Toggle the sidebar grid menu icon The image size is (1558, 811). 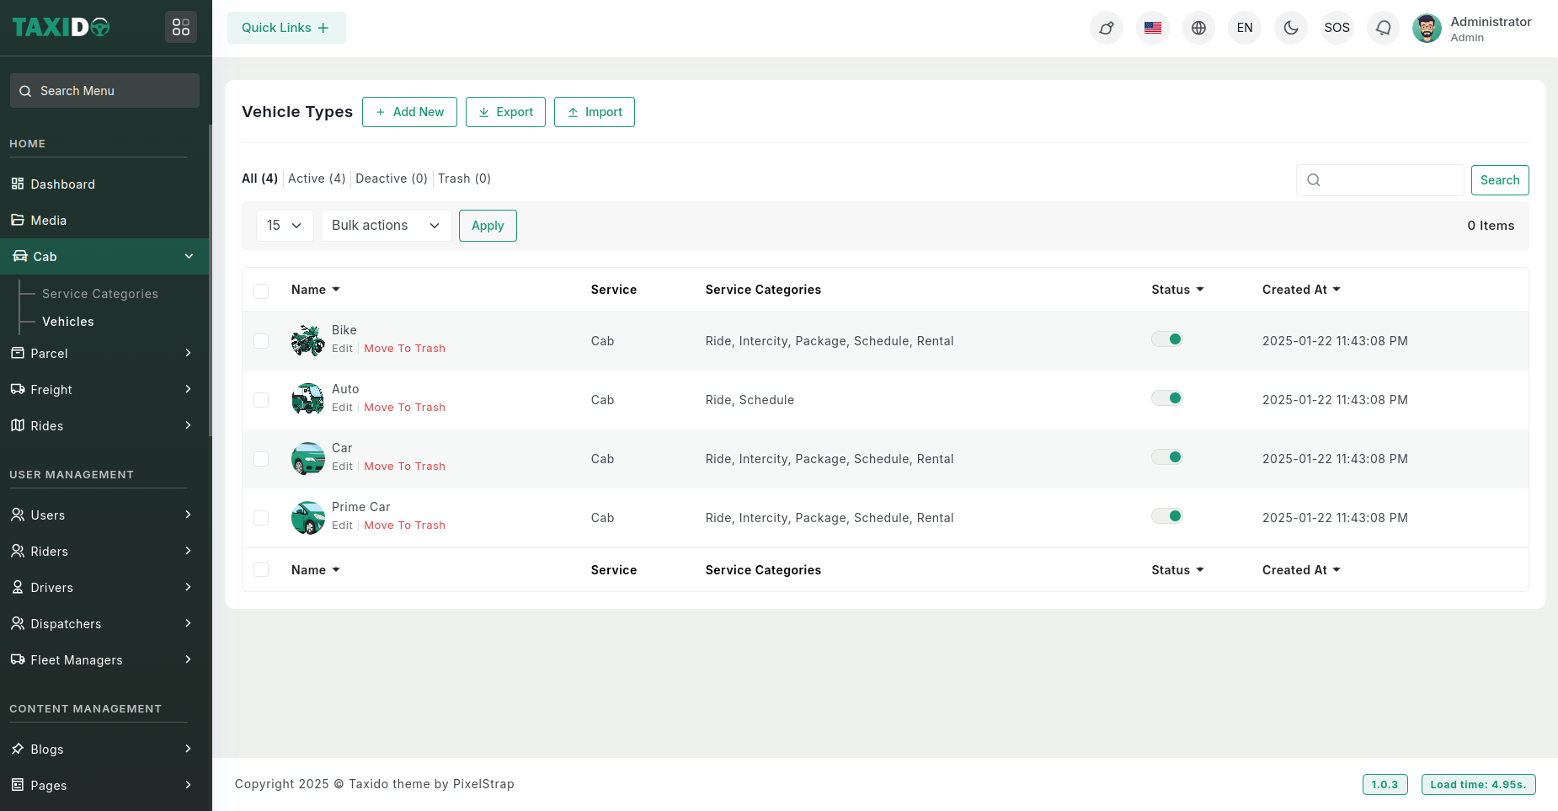pyautogui.click(x=180, y=28)
